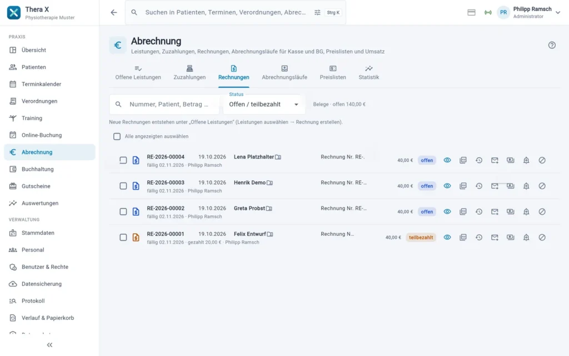Viewport: 569px width, 356px height.
Task: Select checkbox for invoice RE-2026-00003
Action: (123, 186)
